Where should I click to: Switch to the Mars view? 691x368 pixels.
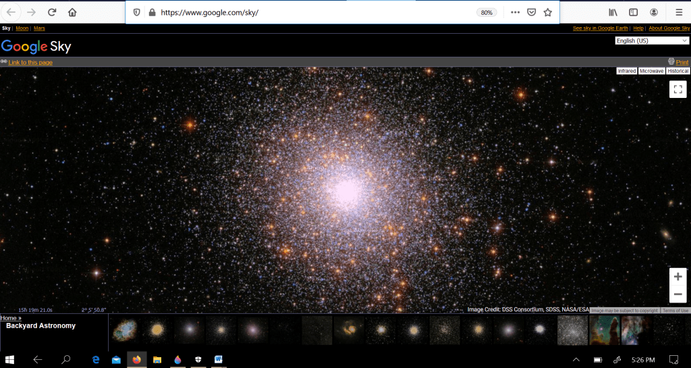click(x=39, y=28)
